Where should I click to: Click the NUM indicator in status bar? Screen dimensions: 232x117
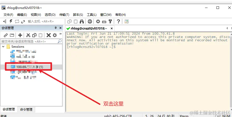tap(226, 116)
